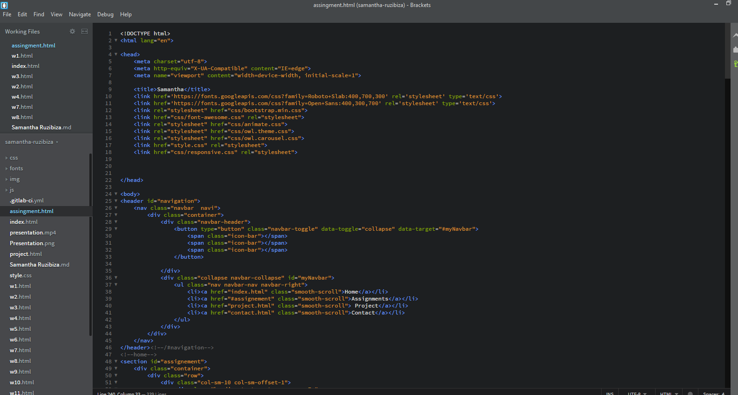This screenshot has height=395, width=738.
Task: Open the Extension Manager icon
Action: point(735,49)
